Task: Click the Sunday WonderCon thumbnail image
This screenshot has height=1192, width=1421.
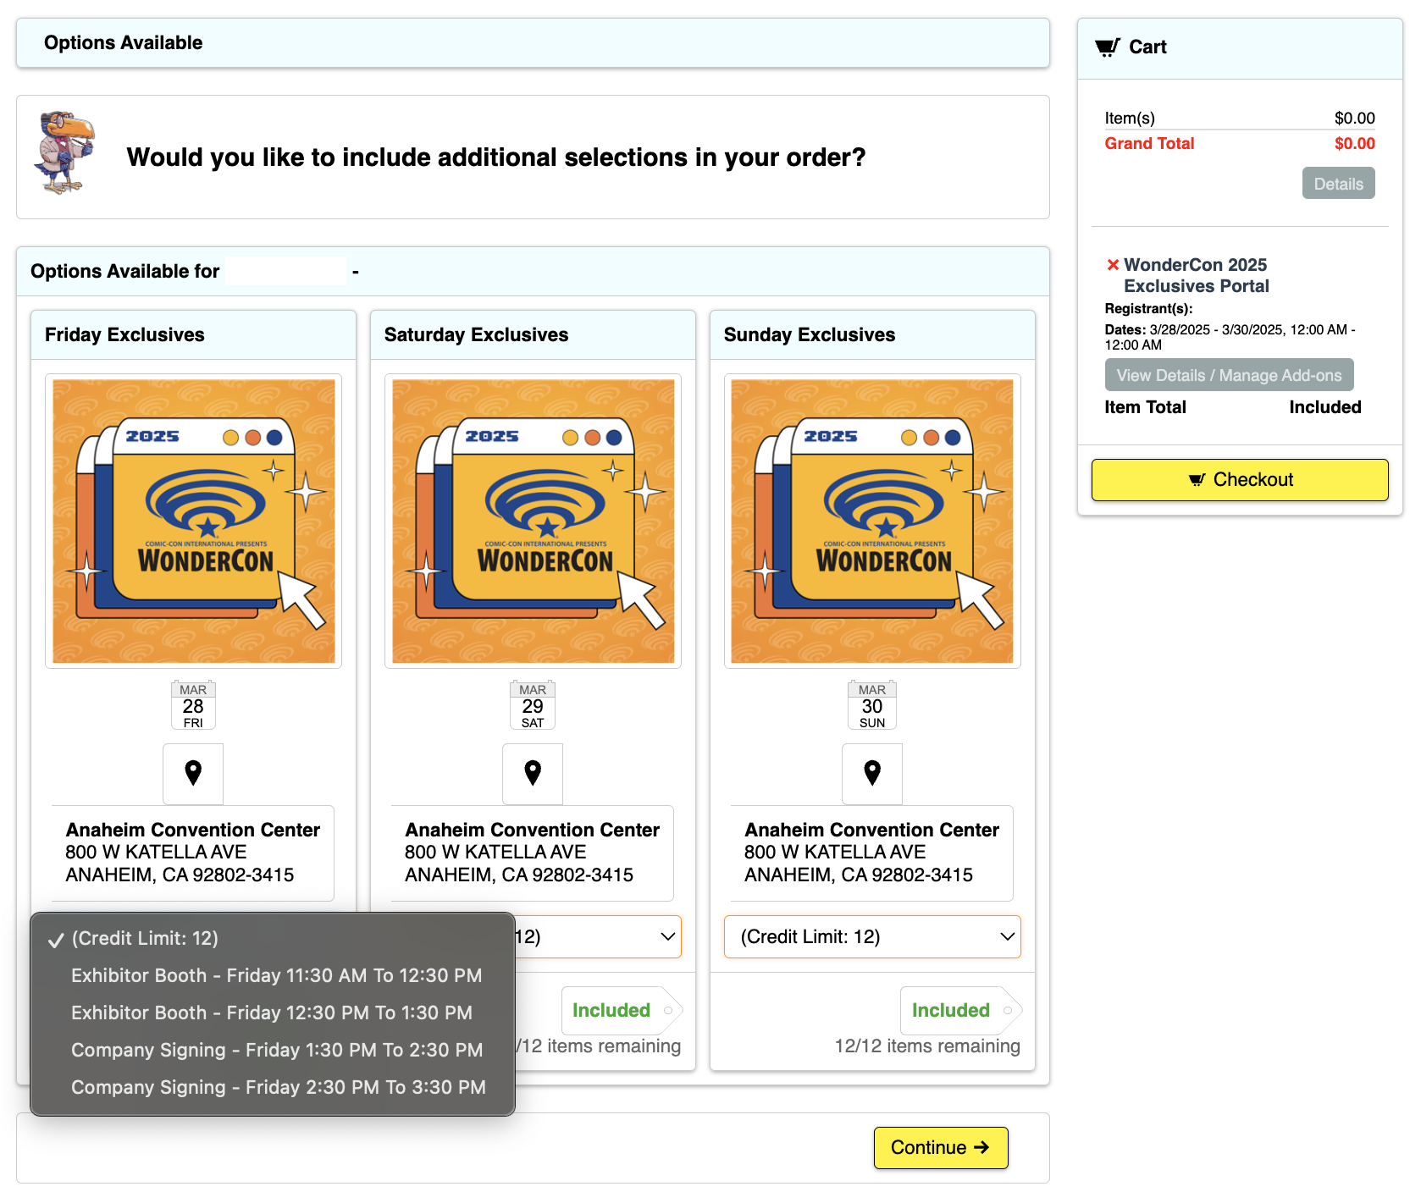Action: [872, 521]
